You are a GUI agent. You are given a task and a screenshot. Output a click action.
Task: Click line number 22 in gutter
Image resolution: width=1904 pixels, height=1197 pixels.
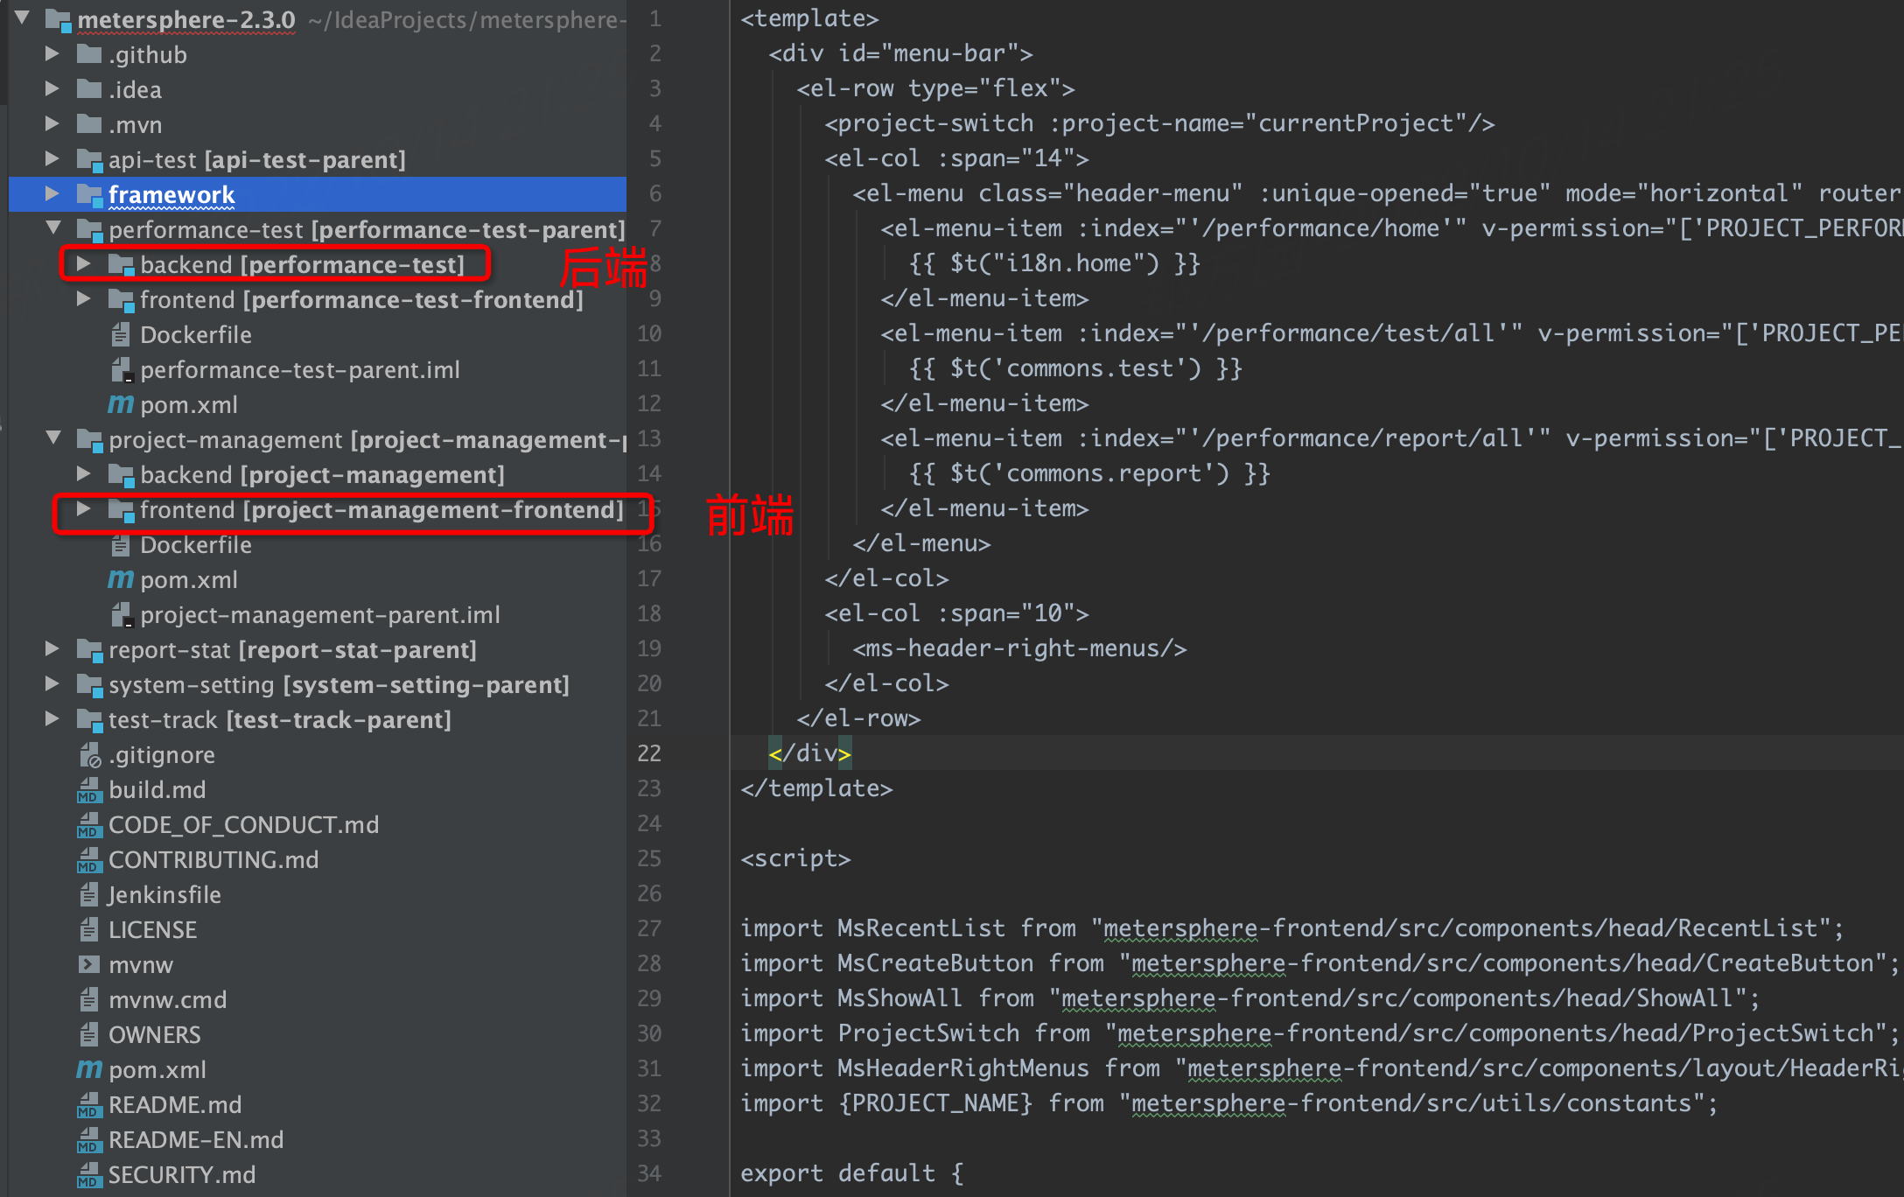tap(648, 753)
